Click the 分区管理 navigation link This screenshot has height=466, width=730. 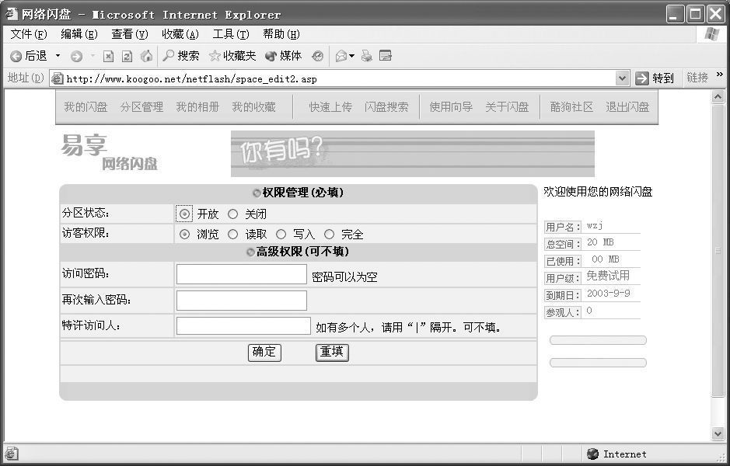141,107
